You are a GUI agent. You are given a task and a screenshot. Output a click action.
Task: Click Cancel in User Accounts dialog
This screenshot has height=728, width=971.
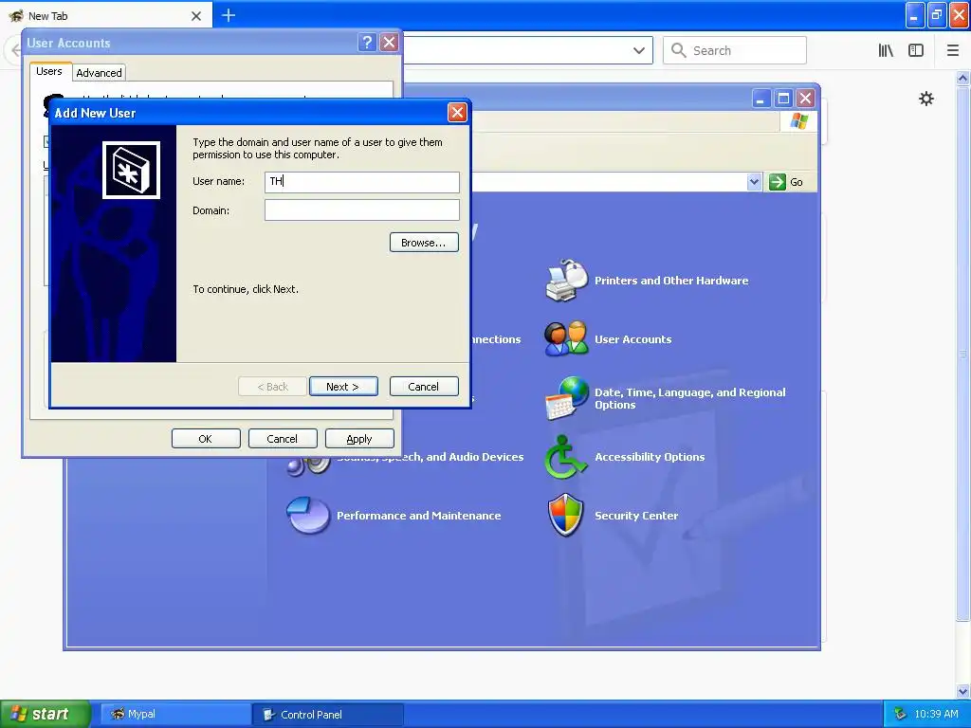[x=283, y=438]
